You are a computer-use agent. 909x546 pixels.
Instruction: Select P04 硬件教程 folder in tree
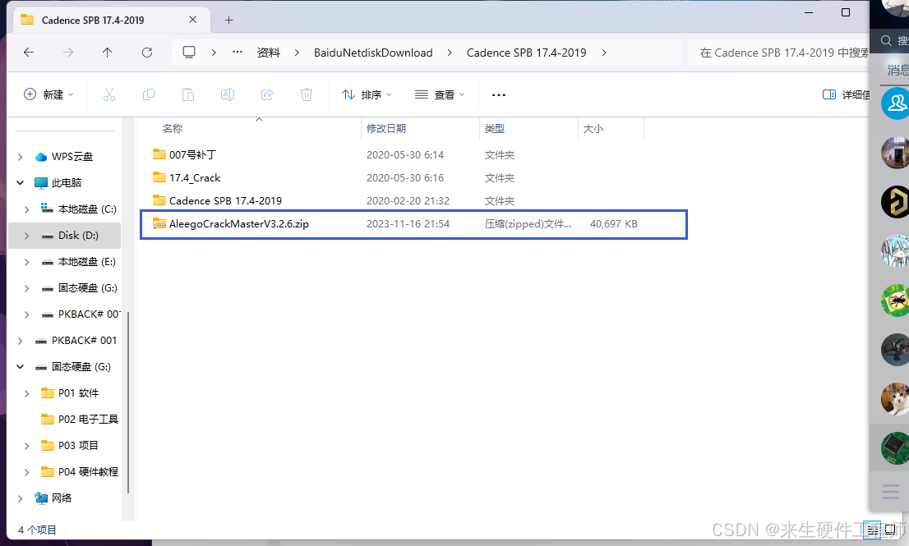88,472
